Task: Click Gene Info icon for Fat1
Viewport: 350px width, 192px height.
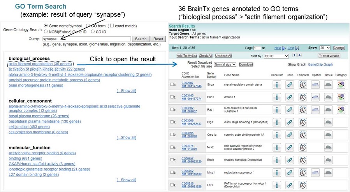Action: click(x=276, y=185)
